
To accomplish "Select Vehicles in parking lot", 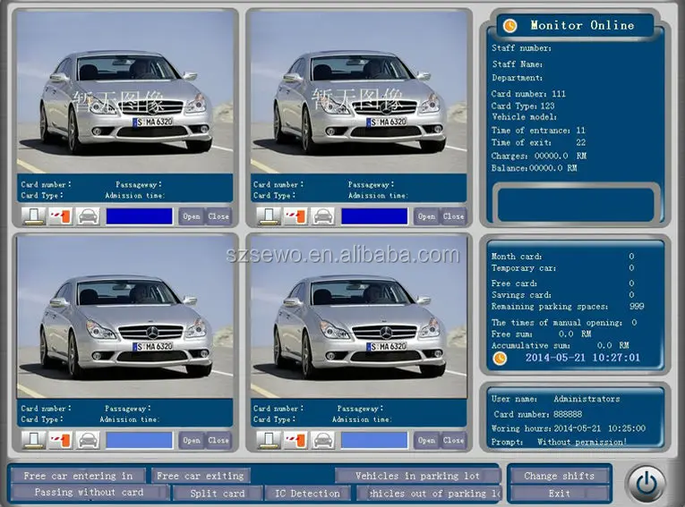I will (417, 476).
